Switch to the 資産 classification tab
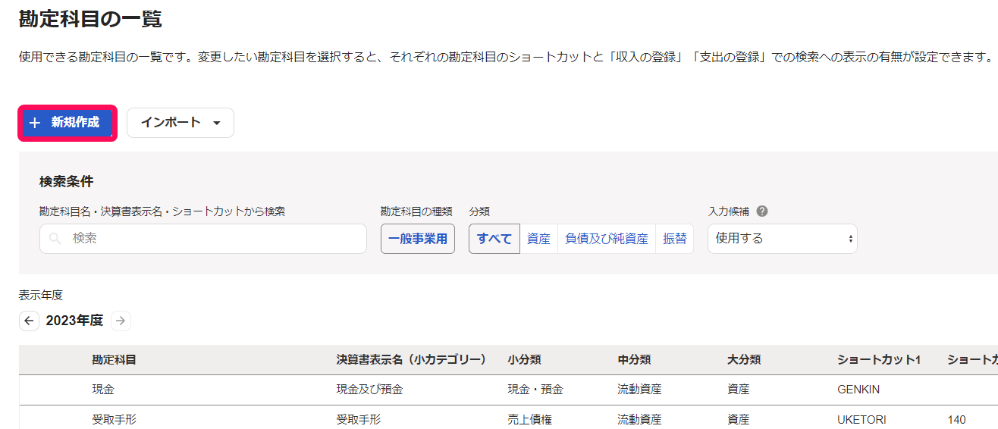Image resolution: width=998 pixels, height=429 pixels. tap(538, 239)
